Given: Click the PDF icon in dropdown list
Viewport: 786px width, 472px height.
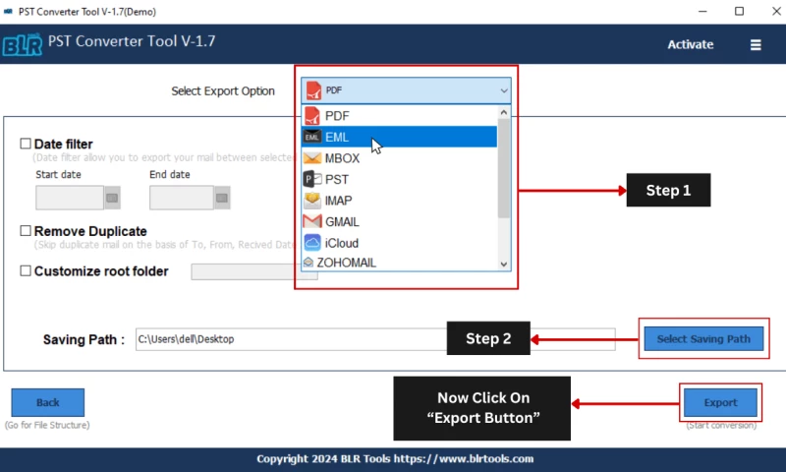Looking at the screenshot, I should pyautogui.click(x=311, y=116).
